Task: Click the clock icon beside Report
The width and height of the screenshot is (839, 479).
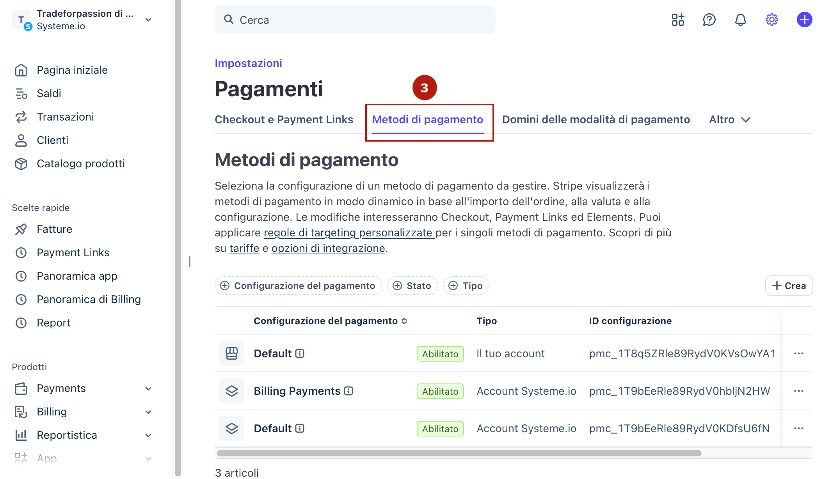Action: pos(21,323)
